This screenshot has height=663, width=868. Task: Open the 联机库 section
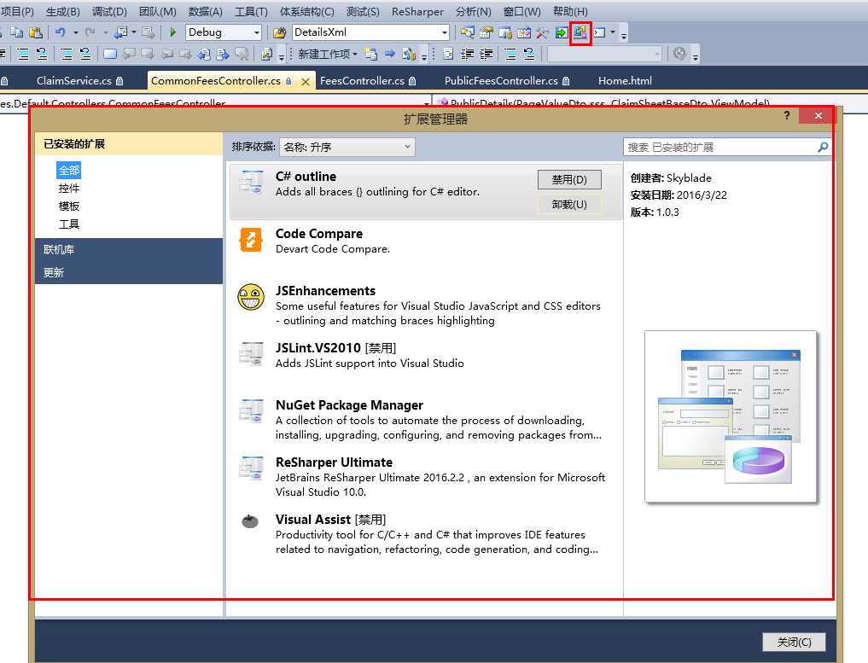[128, 250]
